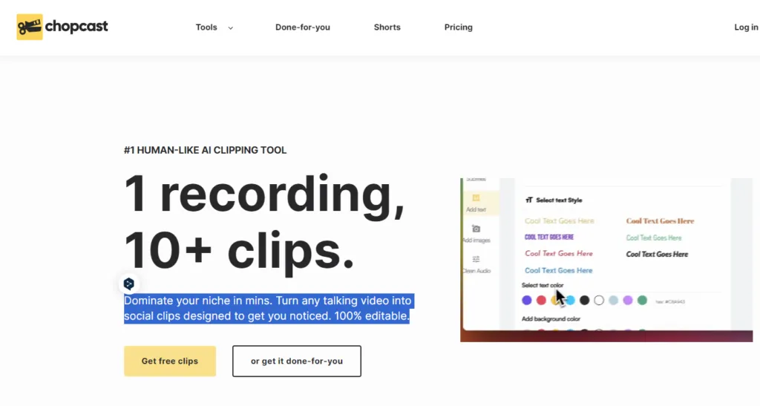The width and height of the screenshot is (760, 406).
Task: Choose the pale yellow Cool Text Goes Here style
Action: tap(560, 221)
